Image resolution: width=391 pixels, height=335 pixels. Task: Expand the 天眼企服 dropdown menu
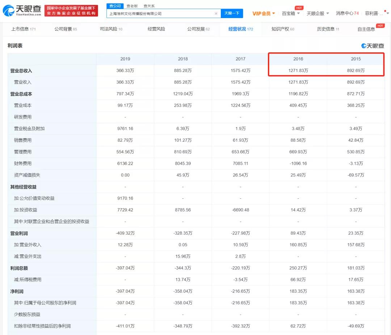[318, 13]
